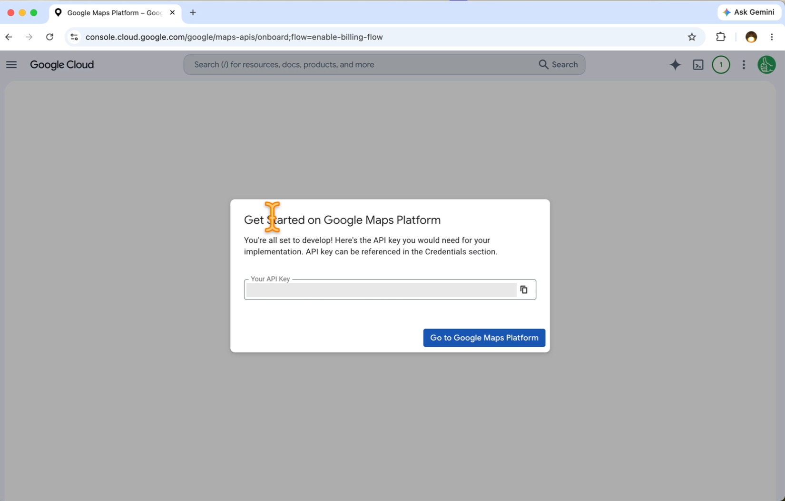The width and height of the screenshot is (785, 501).
Task: Bookmark this page with the star icon
Action: (x=692, y=37)
